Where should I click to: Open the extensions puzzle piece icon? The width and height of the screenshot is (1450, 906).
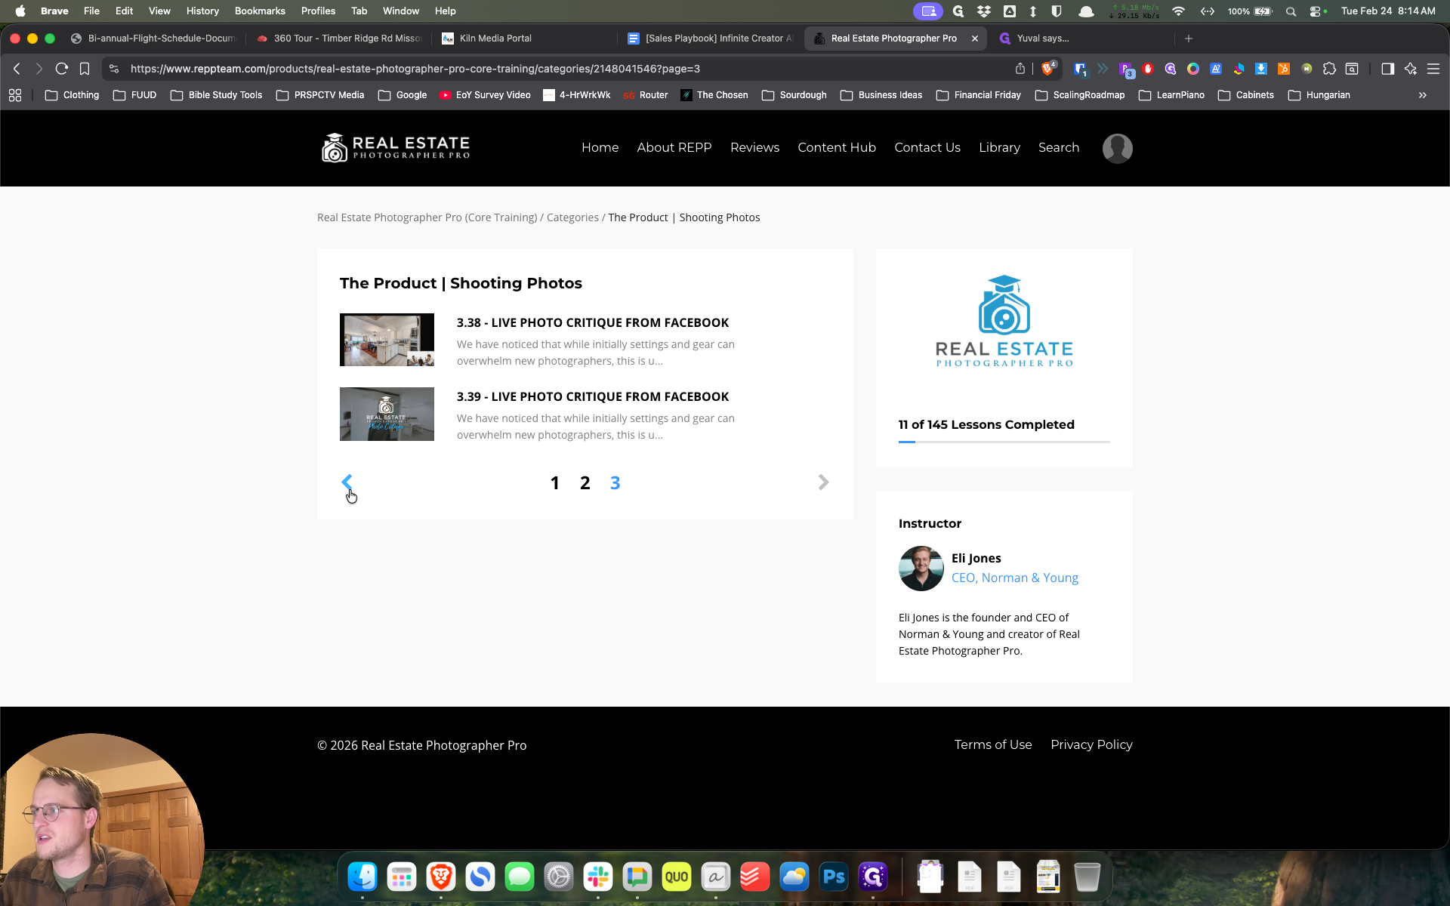click(1329, 69)
